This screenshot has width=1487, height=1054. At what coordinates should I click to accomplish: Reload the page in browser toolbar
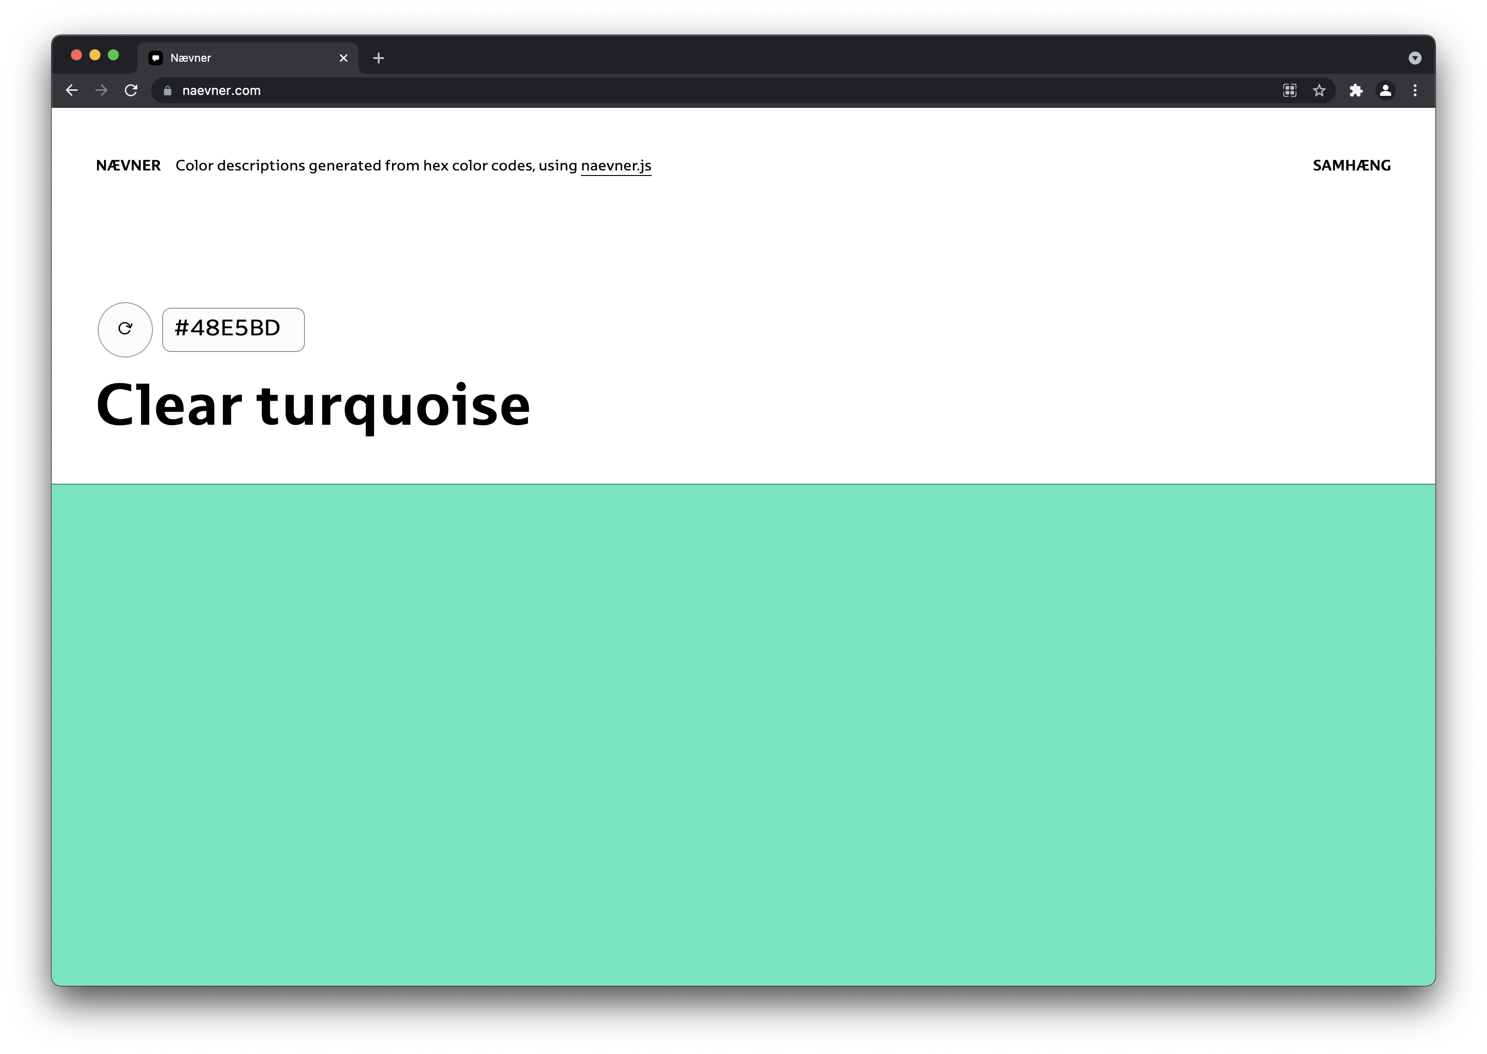click(x=131, y=90)
